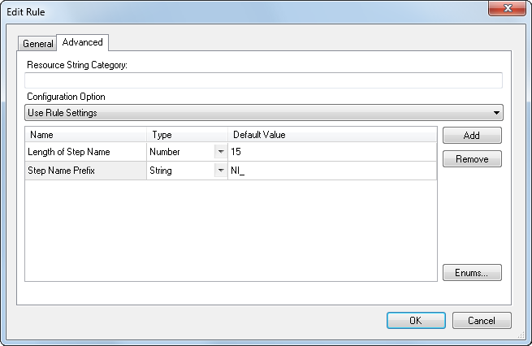The width and height of the screenshot is (532, 346).
Task: Click the Resource String Category field
Action: 263,80
